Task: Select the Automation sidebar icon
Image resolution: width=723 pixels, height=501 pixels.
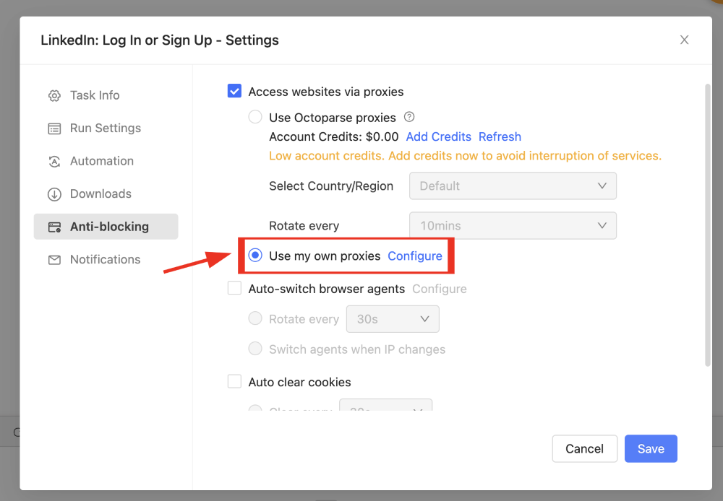Action: [54, 160]
